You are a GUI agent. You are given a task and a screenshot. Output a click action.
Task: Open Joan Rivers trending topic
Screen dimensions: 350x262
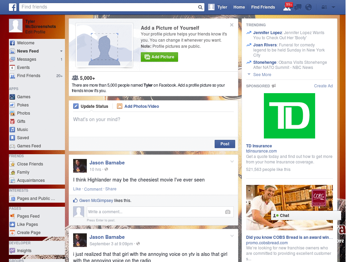click(x=265, y=45)
